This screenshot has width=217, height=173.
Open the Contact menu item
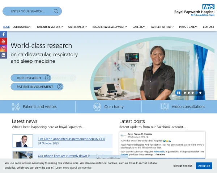tap(208, 27)
